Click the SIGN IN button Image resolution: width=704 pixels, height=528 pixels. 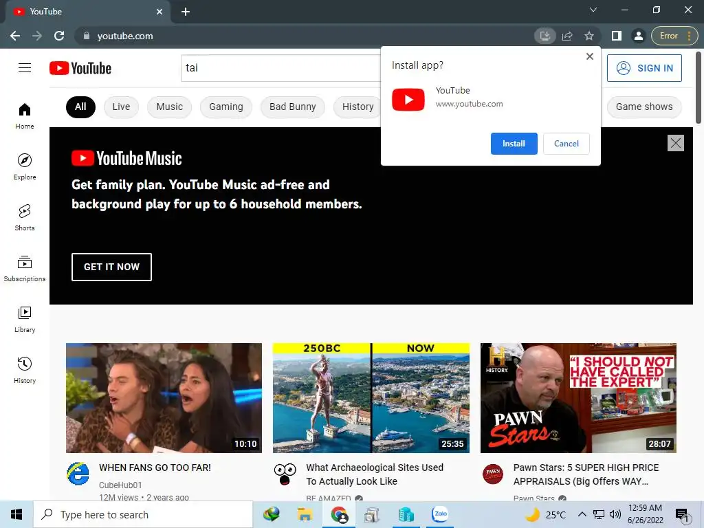coord(644,68)
